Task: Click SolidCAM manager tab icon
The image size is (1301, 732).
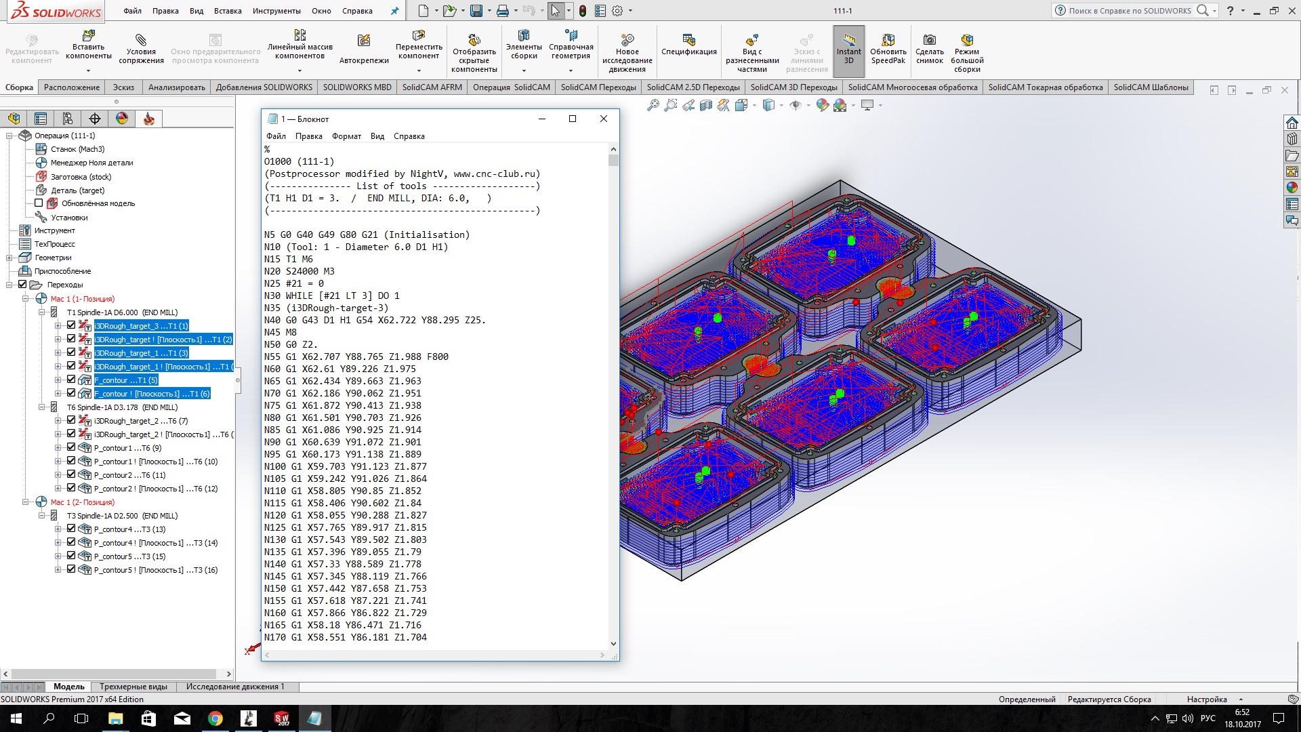Action: (x=149, y=119)
